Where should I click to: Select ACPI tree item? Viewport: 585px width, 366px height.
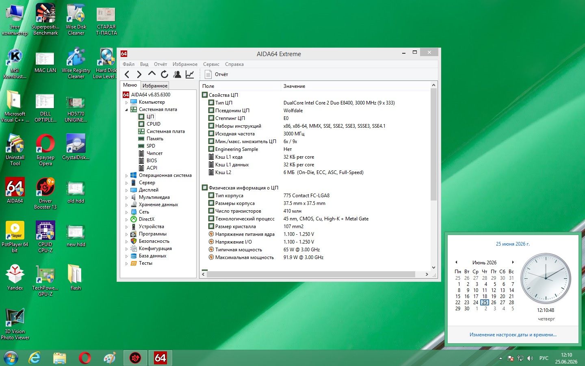click(x=152, y=168)
